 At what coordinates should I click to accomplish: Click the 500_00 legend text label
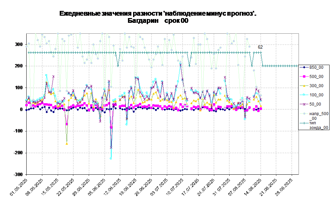click(x=316, y=77)
